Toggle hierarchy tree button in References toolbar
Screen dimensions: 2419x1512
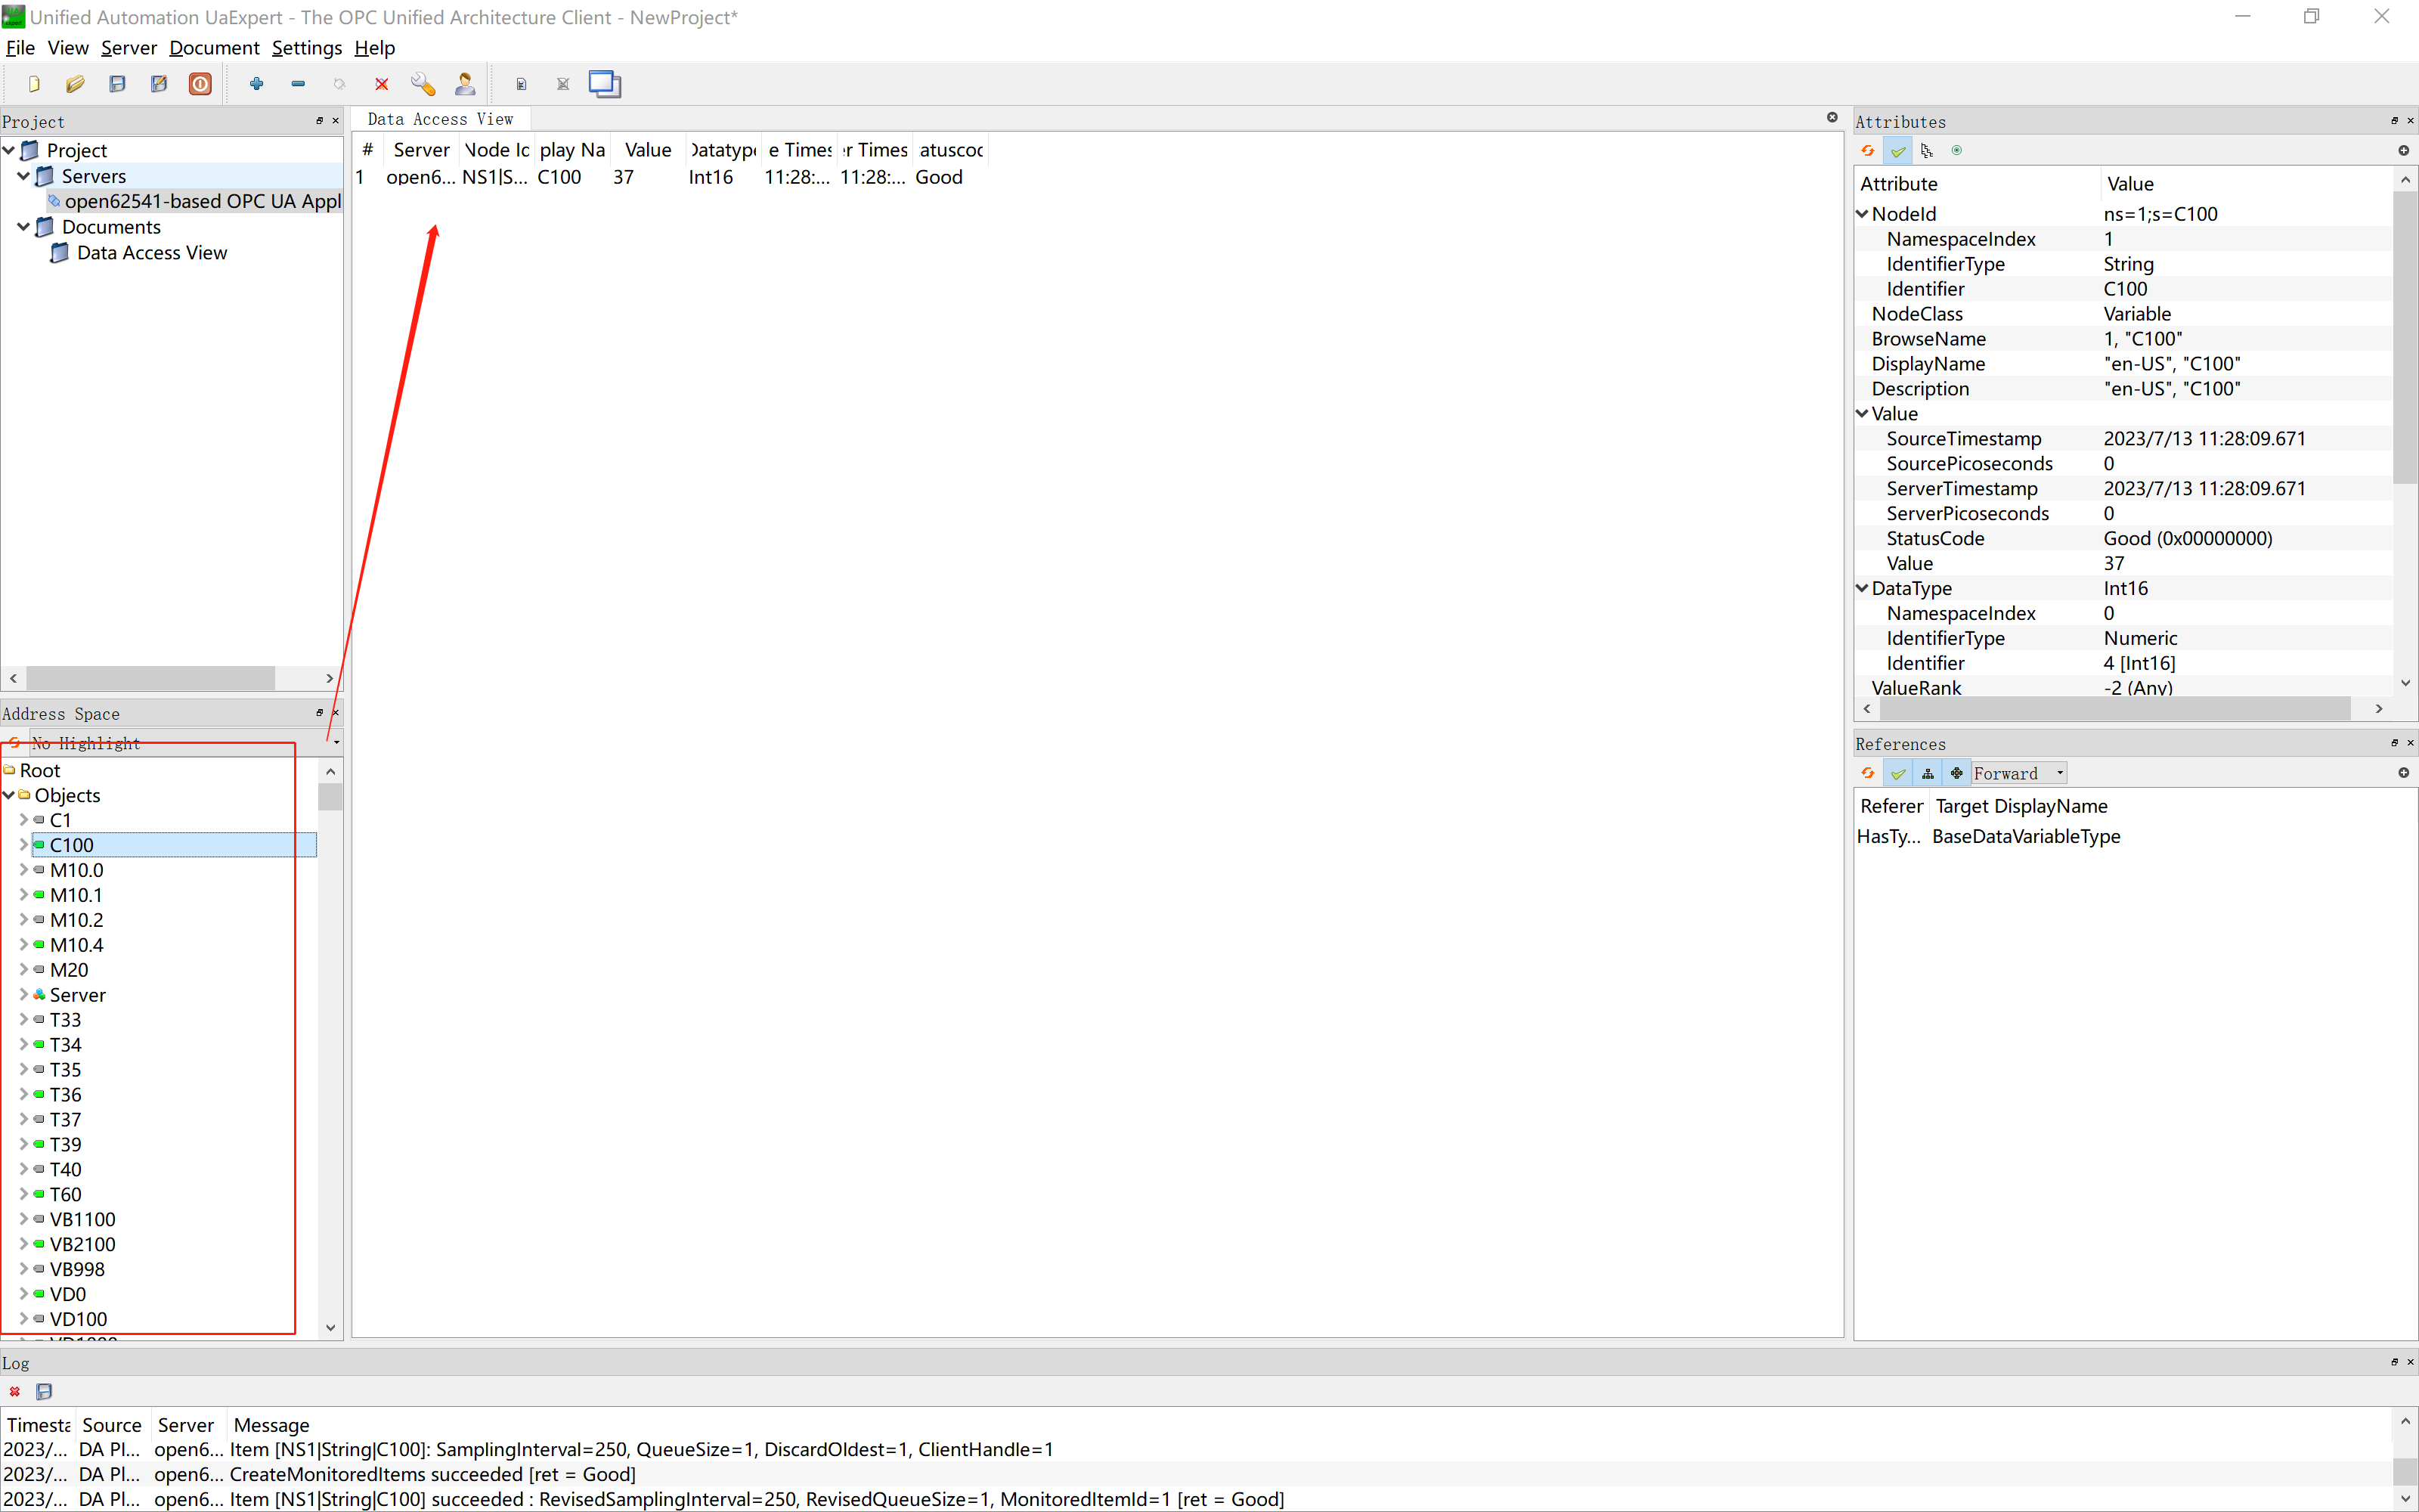(1927, 773)
